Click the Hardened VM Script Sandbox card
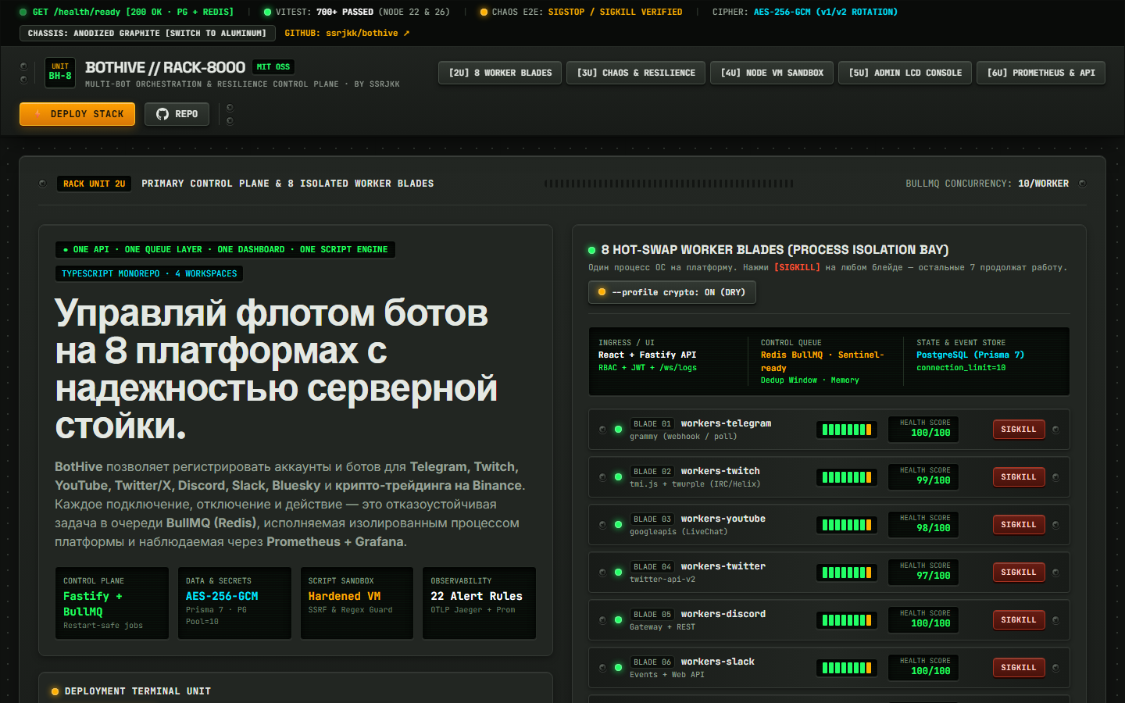This screenshot has width=1125, height=703. [x=357, y=603]
